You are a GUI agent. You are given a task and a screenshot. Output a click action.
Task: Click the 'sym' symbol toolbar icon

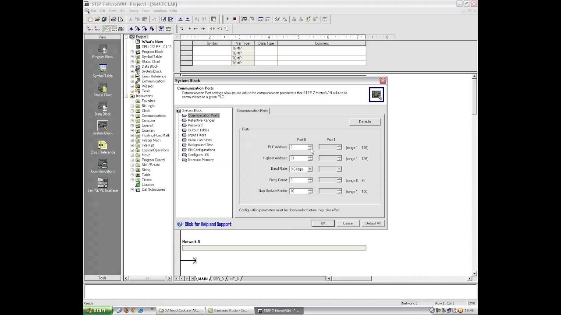tap(168, 28)
